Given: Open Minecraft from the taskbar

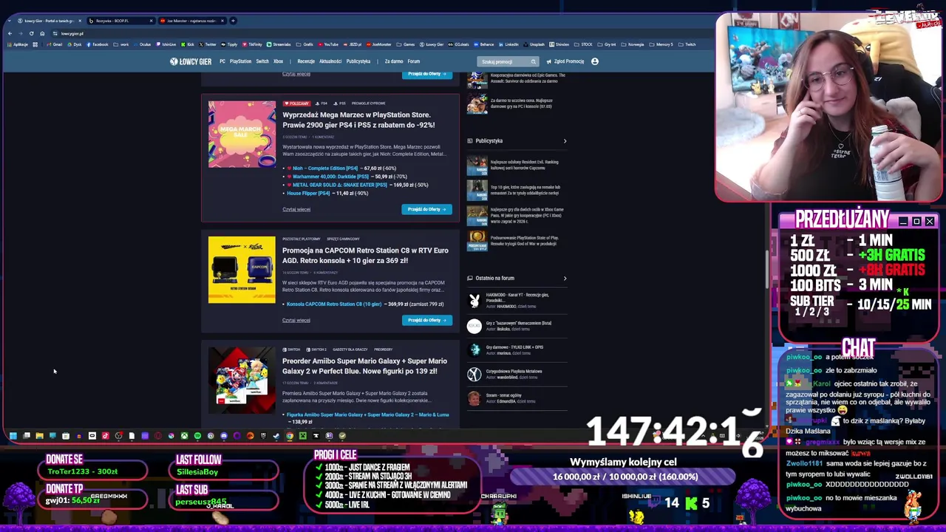Looking at the screenshot, I should click(x=303, y=436).
